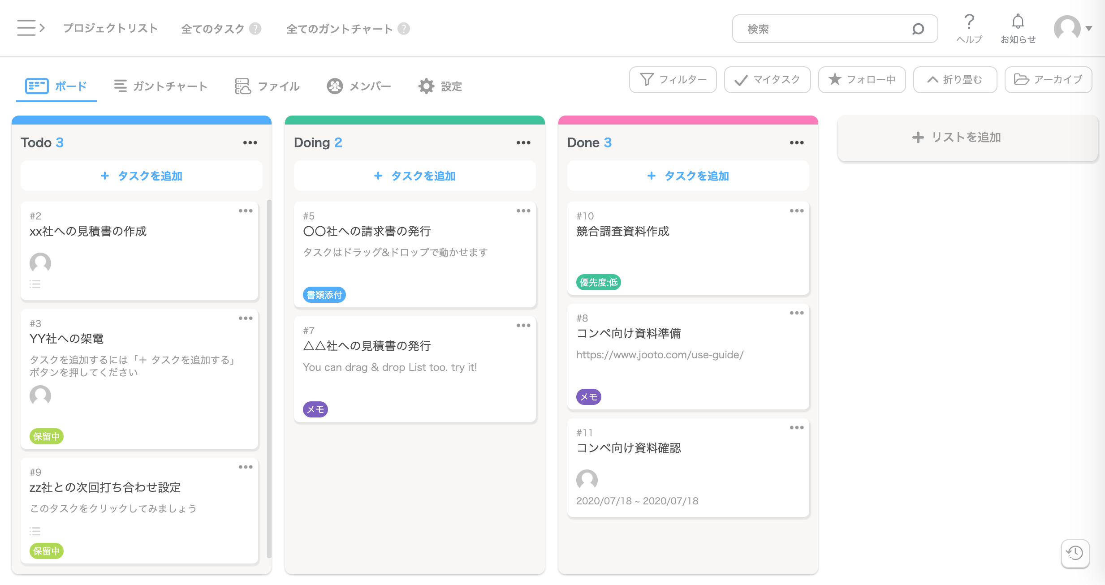
Task: Open the フィルター filter options
Action: (673, 80)
